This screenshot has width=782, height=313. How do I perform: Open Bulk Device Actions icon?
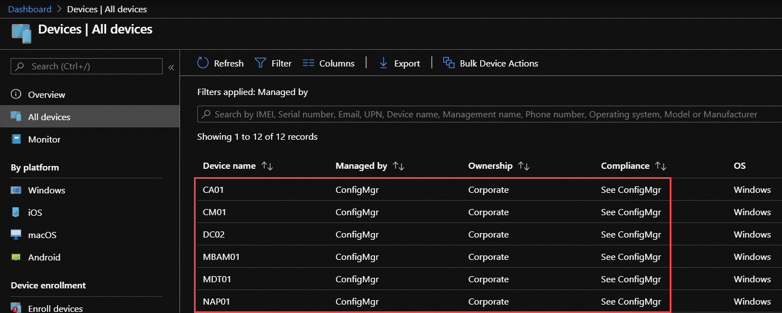tap(449, 63)
